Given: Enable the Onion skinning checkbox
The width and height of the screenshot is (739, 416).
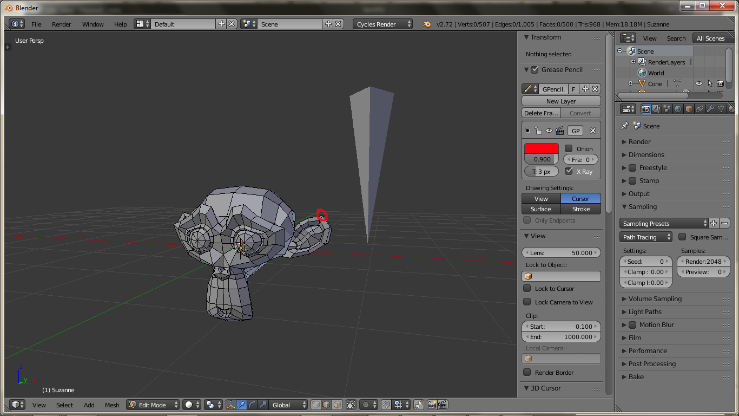Looking at the screenshot, I should coord(569,148).
